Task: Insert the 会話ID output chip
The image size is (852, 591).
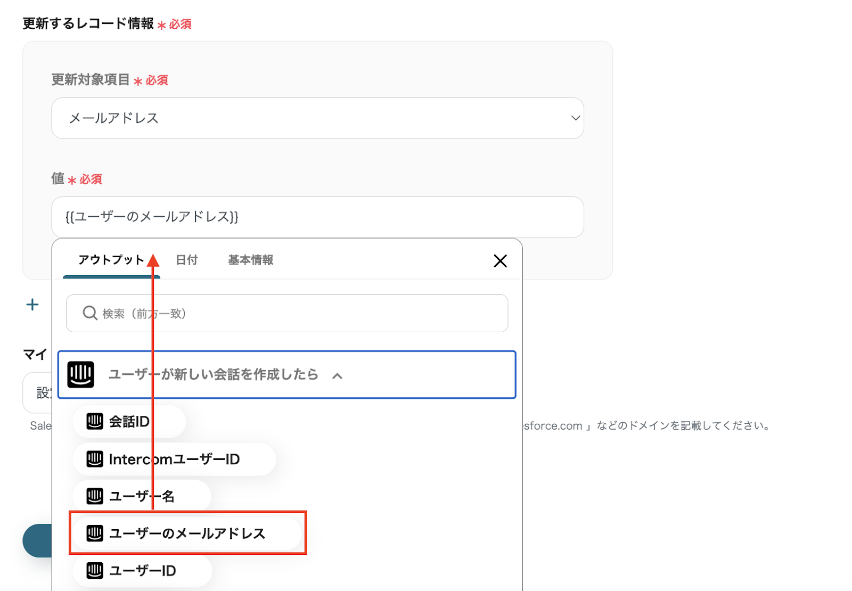Action: (x=129, y=422)
